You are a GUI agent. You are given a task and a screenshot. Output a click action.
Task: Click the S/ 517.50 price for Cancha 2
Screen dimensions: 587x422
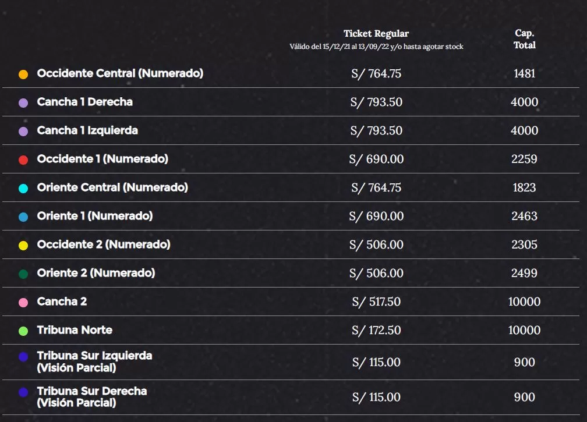(x=376, y=302)
